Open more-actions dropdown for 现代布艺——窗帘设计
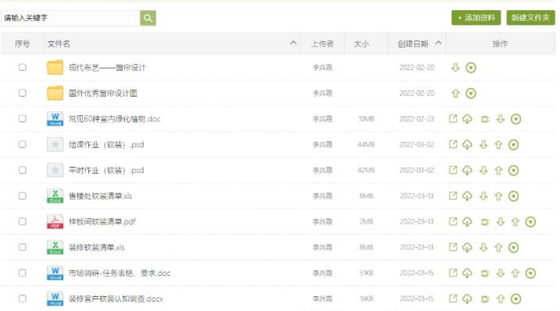 (x=471, y=68)
